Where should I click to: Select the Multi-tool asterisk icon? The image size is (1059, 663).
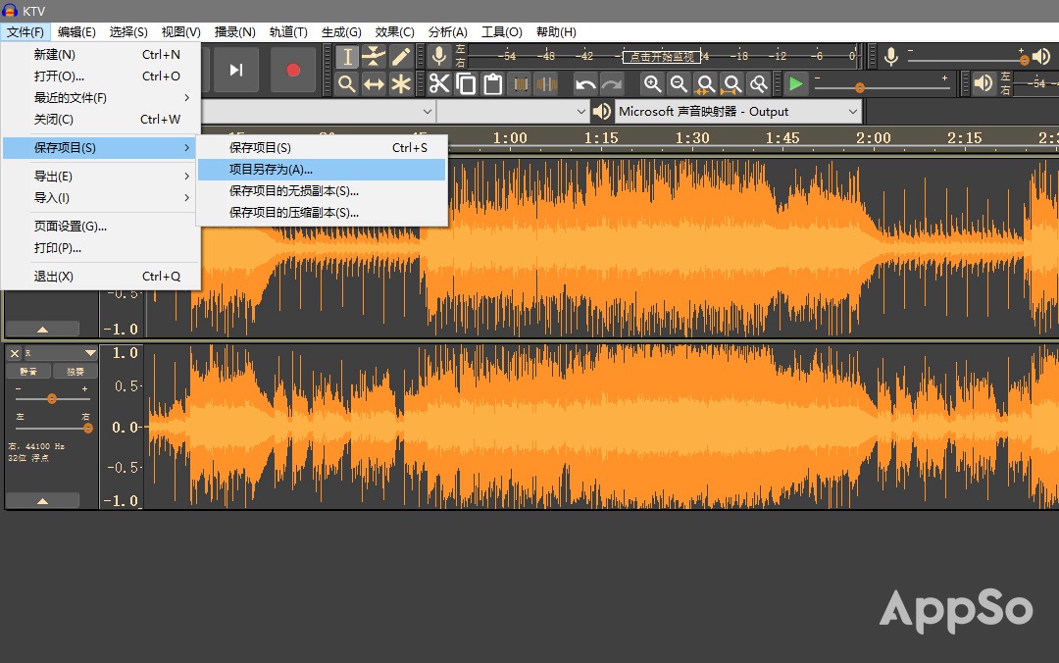tap(401, 84)
